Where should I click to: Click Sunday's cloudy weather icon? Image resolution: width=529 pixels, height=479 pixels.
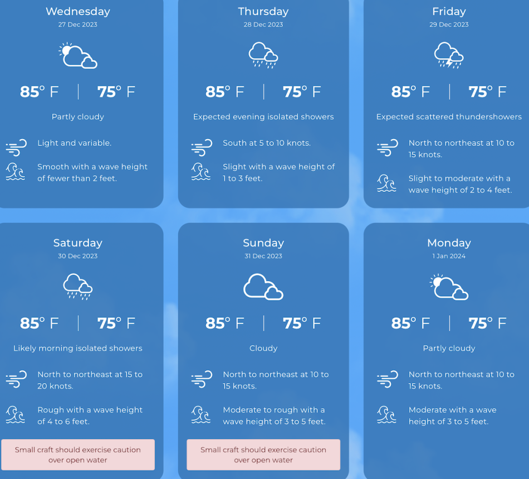coord(263,287)
